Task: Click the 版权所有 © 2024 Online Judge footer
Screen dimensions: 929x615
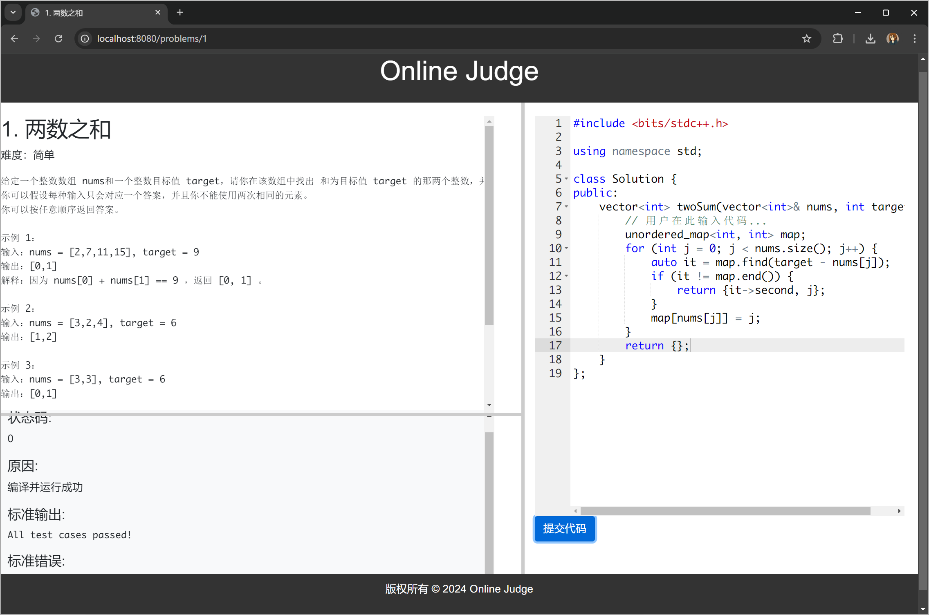Action: (x=459, y=589)
